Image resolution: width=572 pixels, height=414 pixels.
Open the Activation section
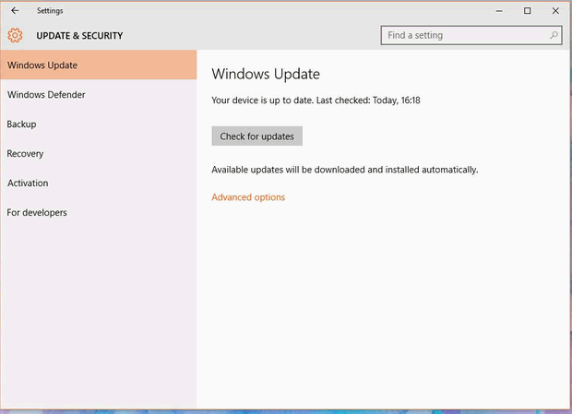click(99, 183)
